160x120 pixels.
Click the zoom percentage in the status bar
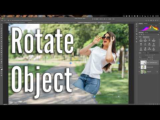point(5,104)
